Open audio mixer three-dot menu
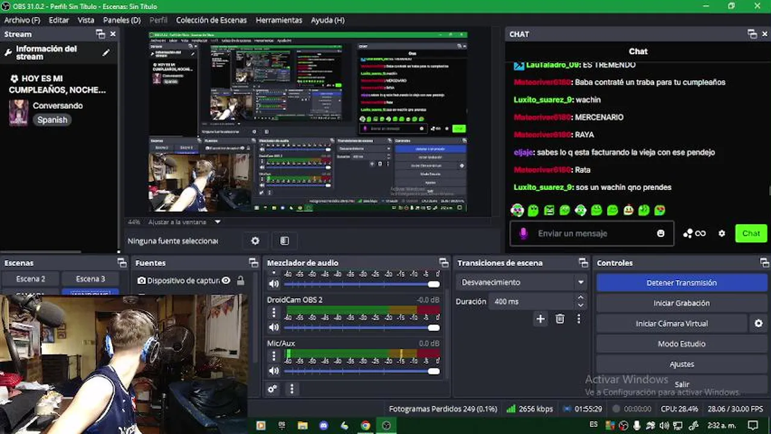The image size is (771, 434). point(292,389)
